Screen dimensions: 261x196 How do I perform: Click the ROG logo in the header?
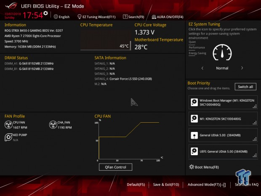(11, 5)
